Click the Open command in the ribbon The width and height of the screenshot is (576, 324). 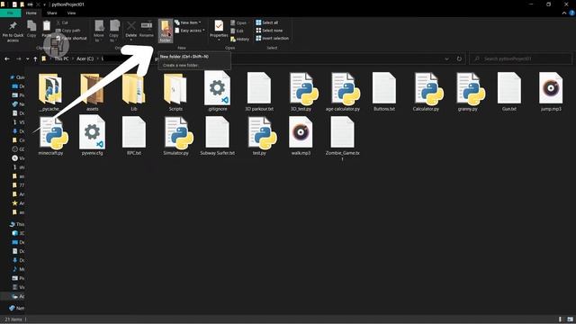click(x=238, y=22)
